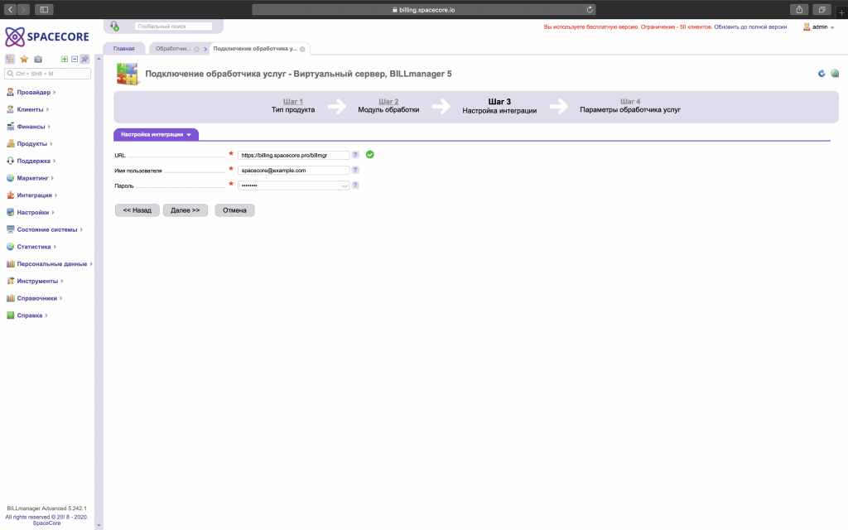
Task: Reload the page in the browser address bar
Action: coord(590,10)
